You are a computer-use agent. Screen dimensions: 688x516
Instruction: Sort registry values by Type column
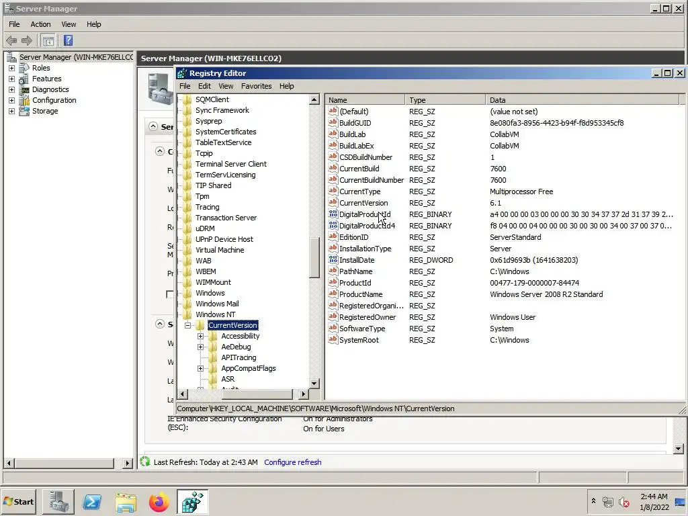pos(445,100)
